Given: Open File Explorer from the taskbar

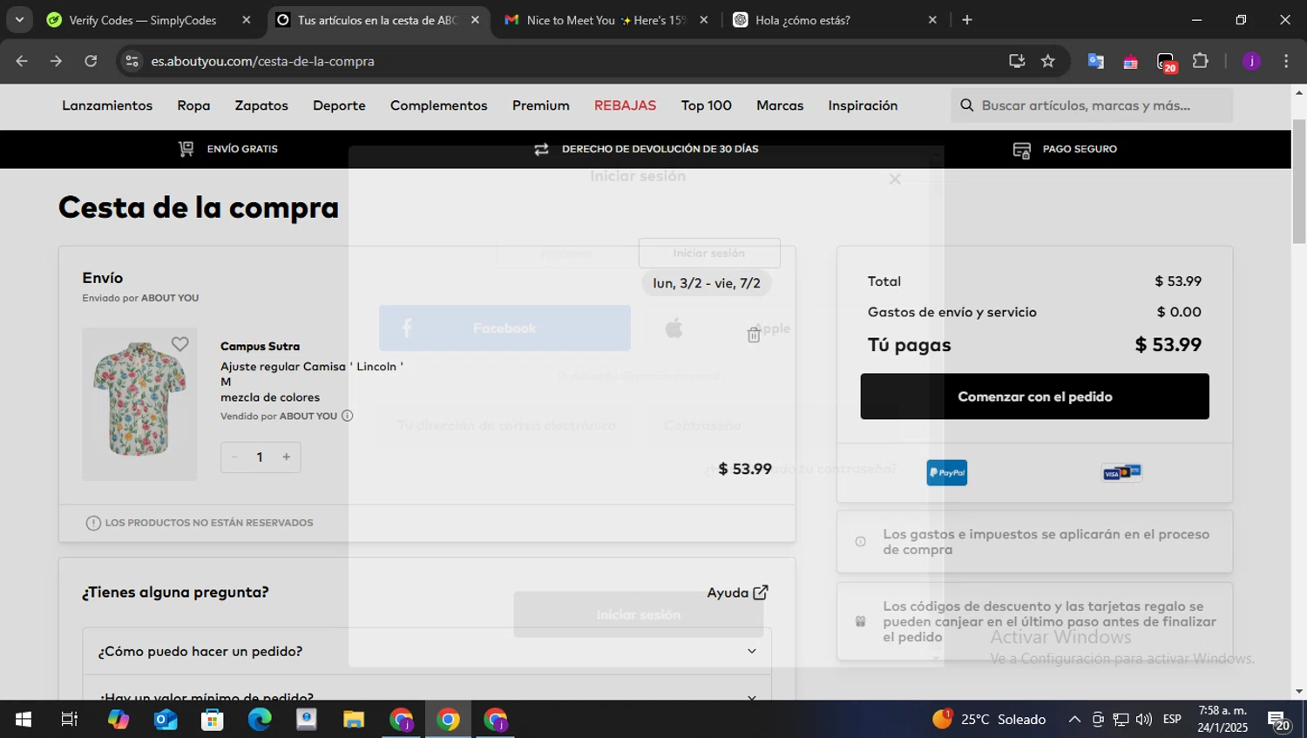Looking at the screenshot, I should (353, 720).
